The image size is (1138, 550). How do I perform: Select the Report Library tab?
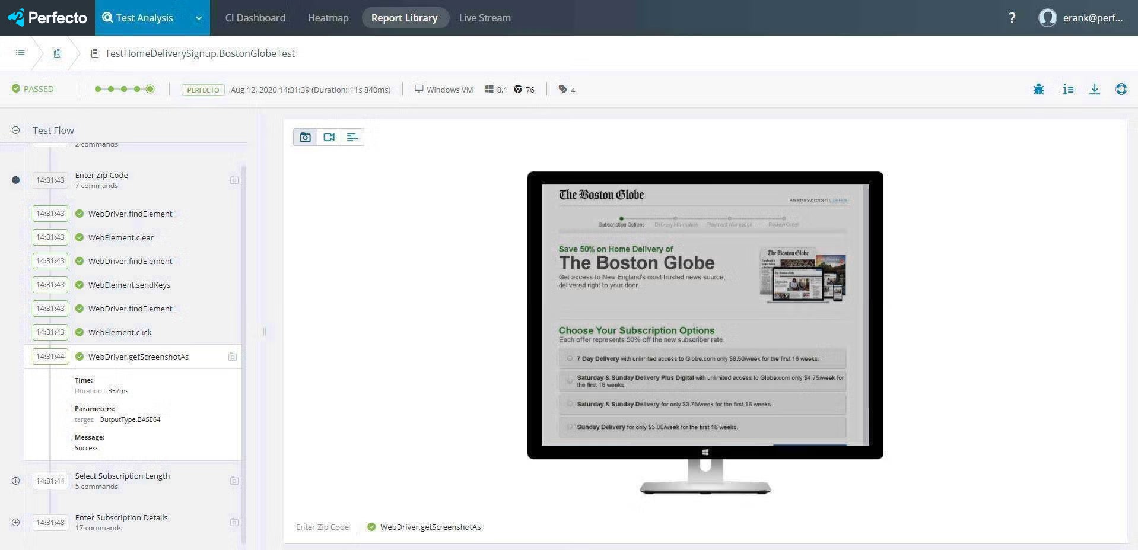[405, 18]
